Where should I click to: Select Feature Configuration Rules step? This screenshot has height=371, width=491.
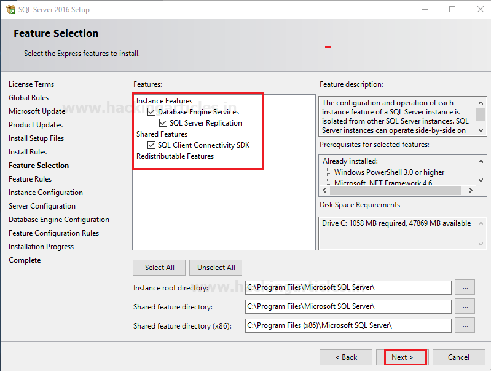[x=54, y=233]
